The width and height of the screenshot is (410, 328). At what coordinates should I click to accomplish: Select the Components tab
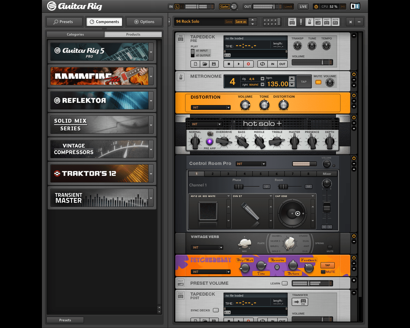tap(104, 22)
